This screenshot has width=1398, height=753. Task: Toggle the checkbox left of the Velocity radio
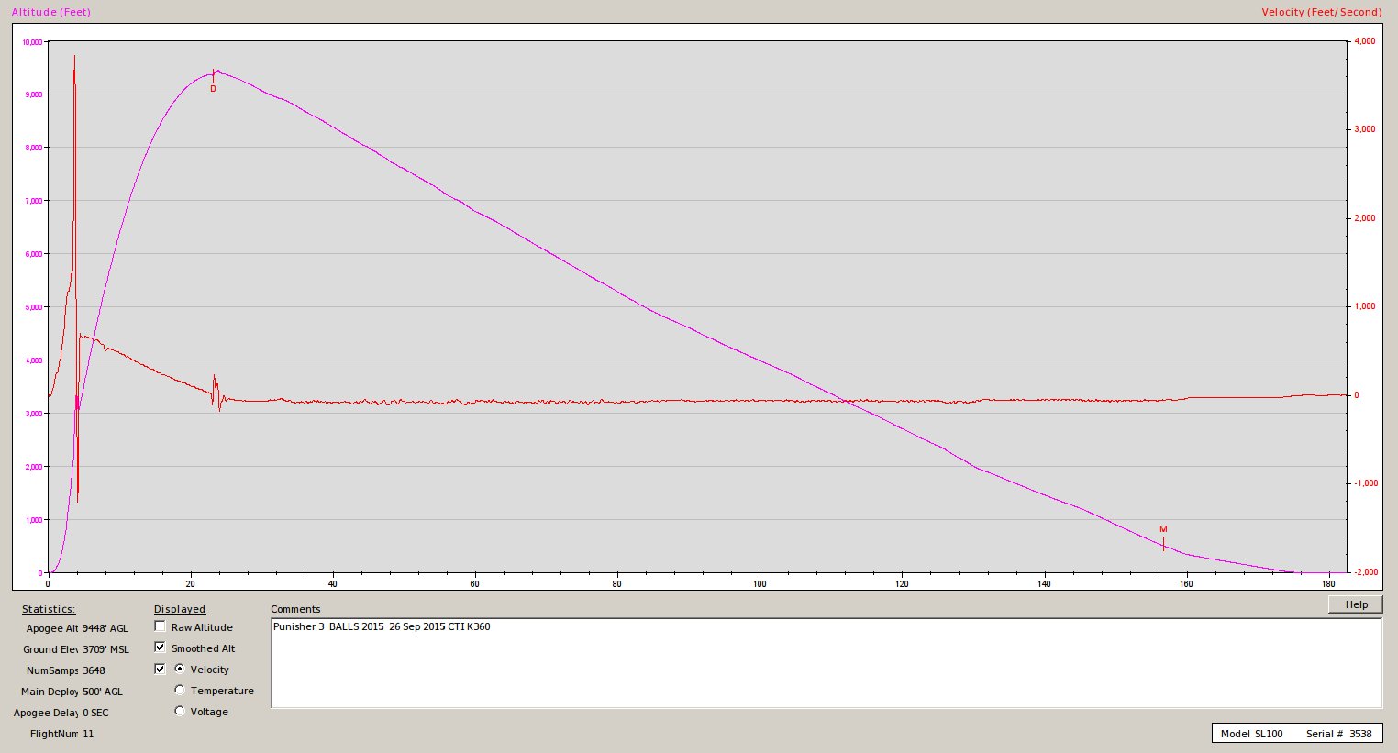click(161, 670)
